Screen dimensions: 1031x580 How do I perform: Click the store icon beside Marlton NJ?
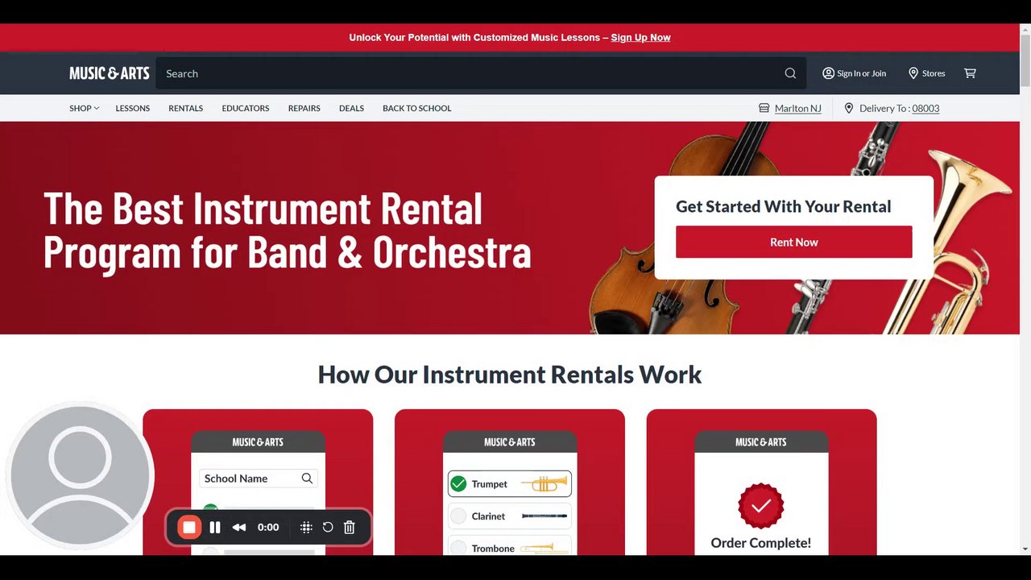pos(764,108)
